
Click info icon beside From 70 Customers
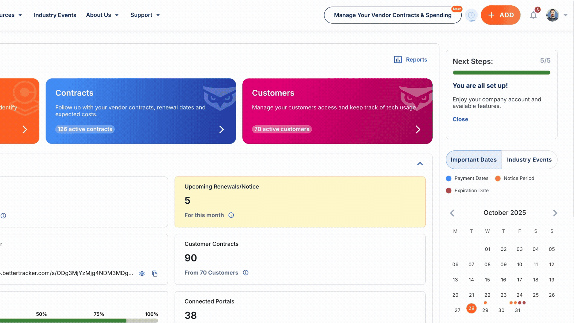point(245,272)
